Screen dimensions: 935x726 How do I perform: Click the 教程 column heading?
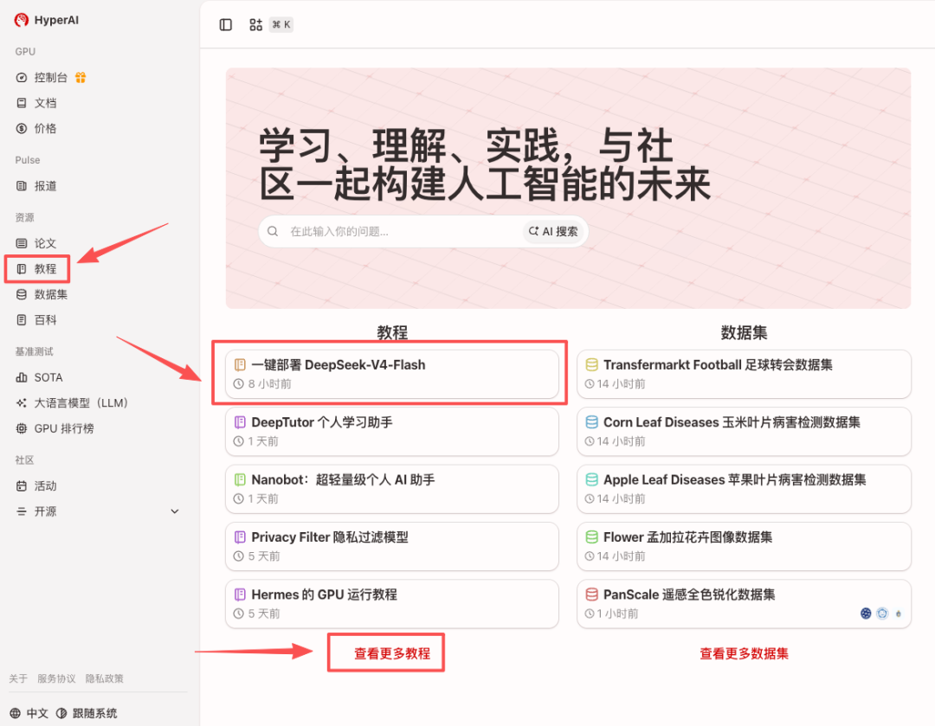point(392,332)
